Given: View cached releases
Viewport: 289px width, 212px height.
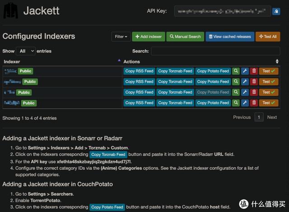Looking at the screenshot, I should pos(229,37).
